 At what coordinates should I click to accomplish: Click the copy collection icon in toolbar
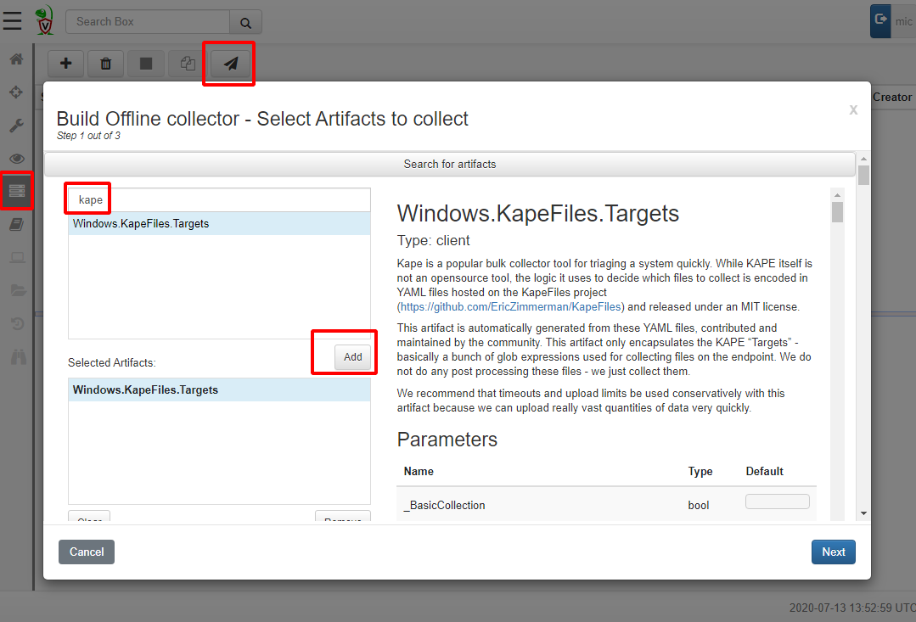tap(188, 64)
